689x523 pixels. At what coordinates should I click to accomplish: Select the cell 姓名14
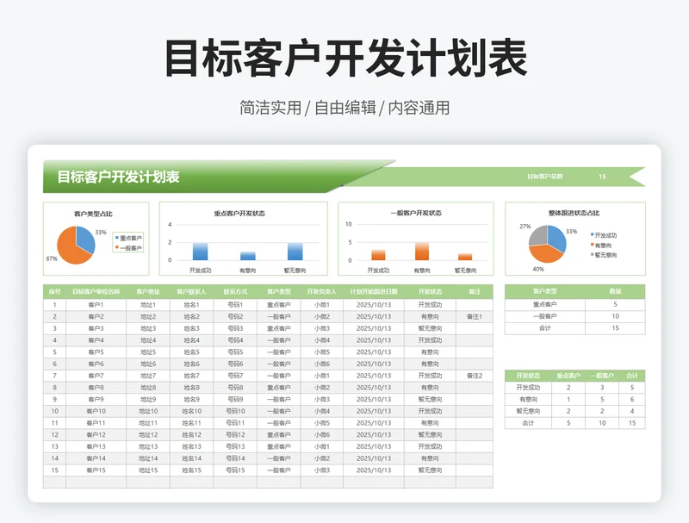tap(191, 458)
